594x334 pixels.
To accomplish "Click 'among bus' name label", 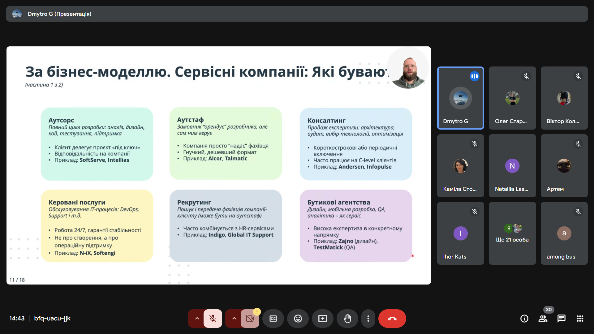I will tap(561, 257).
